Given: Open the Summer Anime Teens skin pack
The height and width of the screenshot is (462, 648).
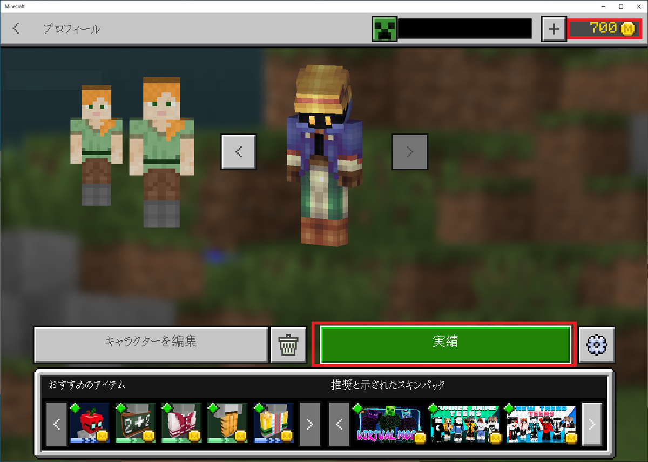Looking at the screenshot, I should [x=464, y=424].
